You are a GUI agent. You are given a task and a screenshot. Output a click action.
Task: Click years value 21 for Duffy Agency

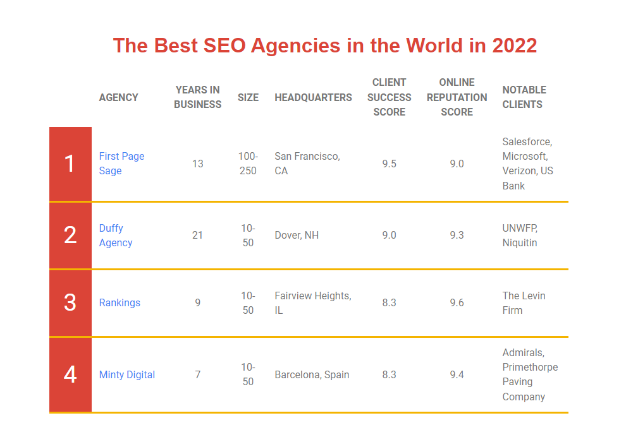click(197, 235)
